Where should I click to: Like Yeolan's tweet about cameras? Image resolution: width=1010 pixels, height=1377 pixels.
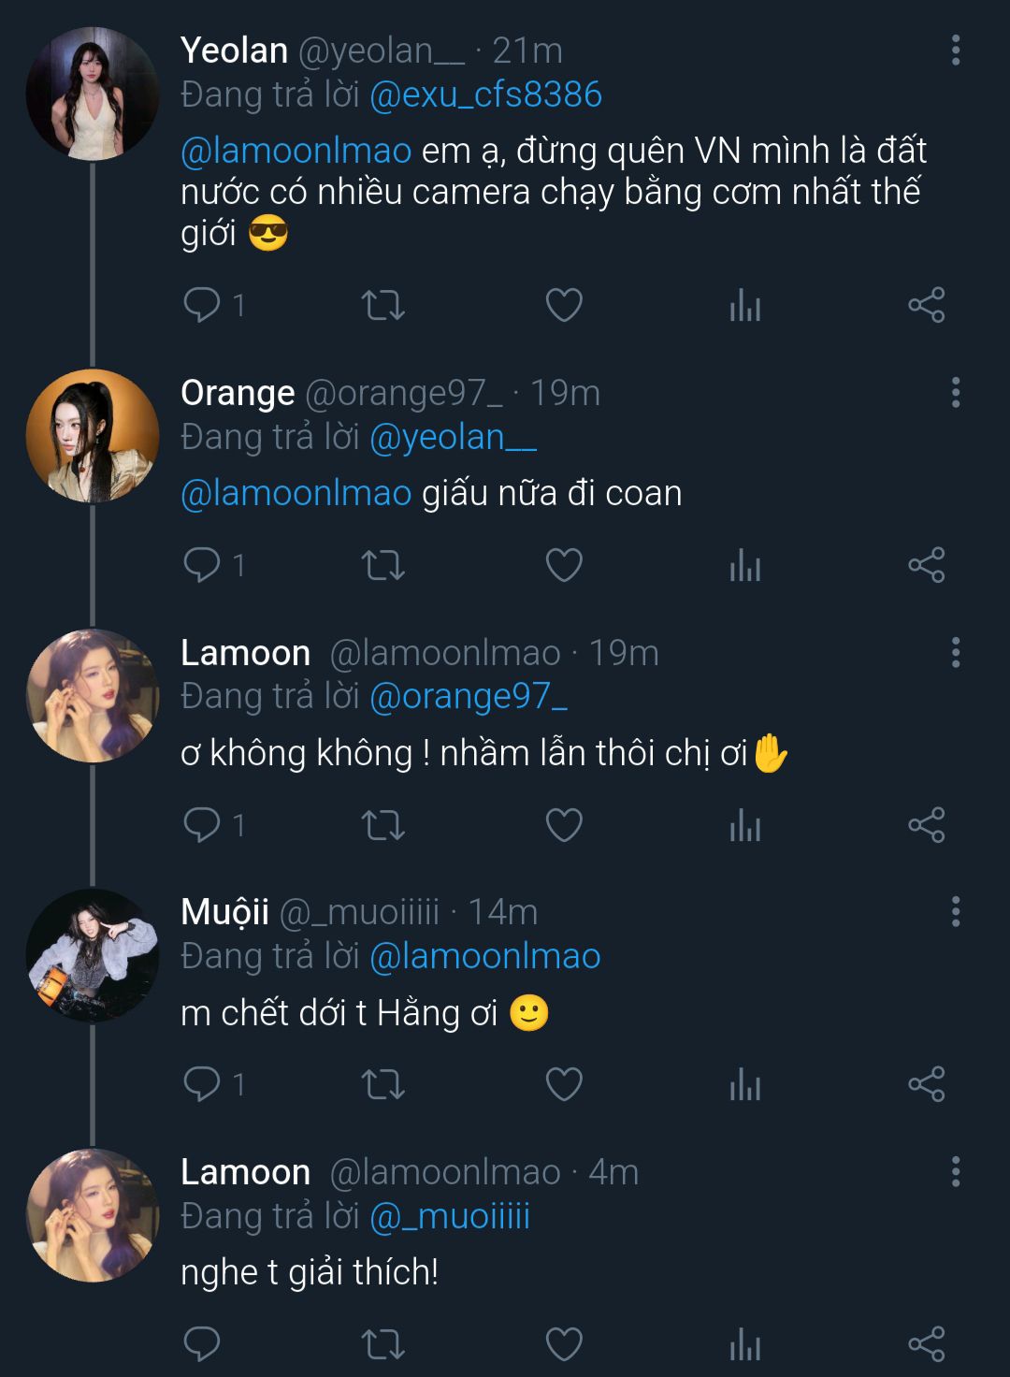pyautogui.click(x=564, y=305)
